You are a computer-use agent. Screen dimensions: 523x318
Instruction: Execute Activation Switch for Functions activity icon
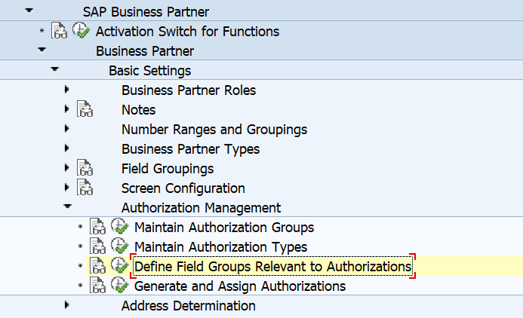(81, 30)
